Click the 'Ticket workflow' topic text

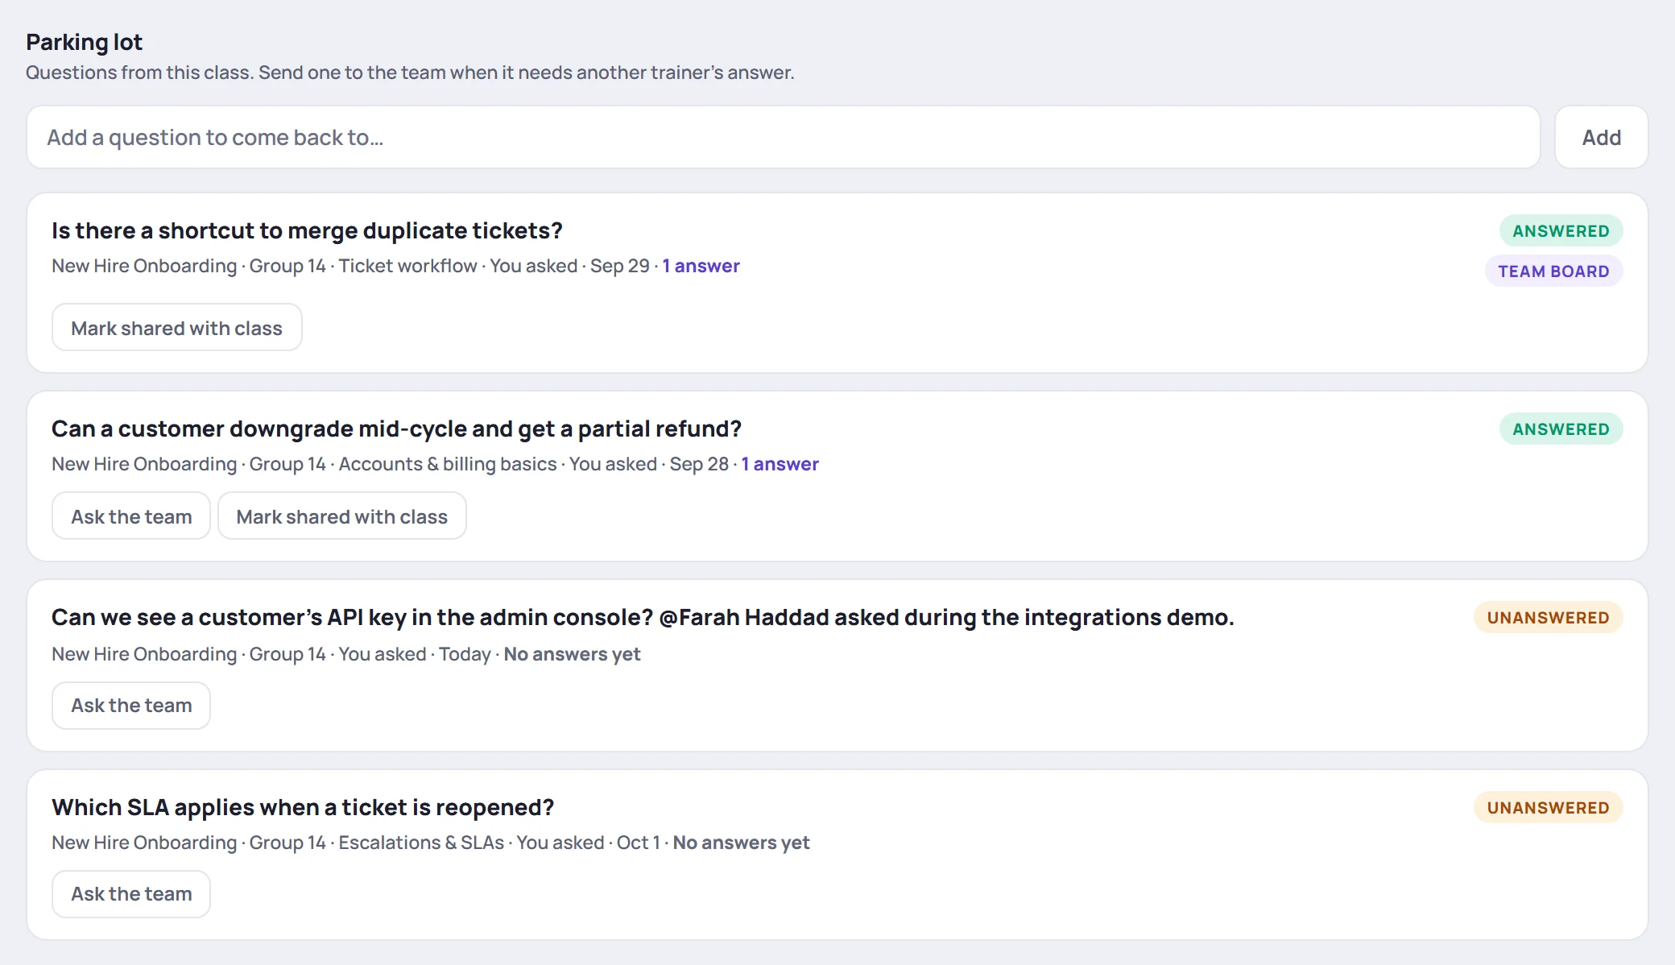pyautogui.click(x=407, y=266)
